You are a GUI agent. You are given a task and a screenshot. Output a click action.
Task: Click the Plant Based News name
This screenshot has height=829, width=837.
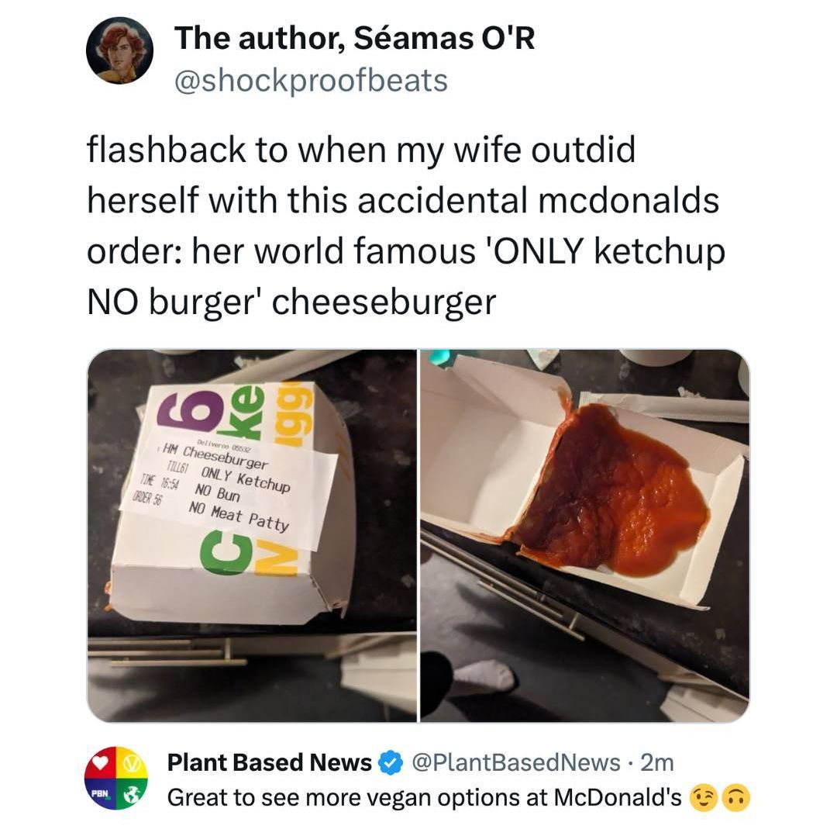click(269, 762)
